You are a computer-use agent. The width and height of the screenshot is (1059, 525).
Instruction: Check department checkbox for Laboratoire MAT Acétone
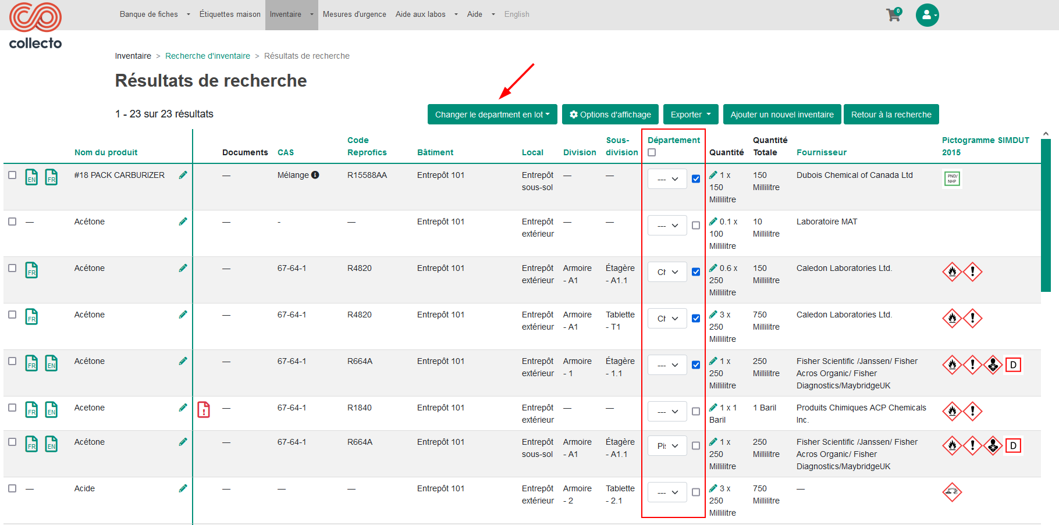point(696,226)
